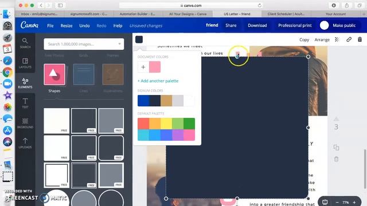Pick dark green from the default palette
The image size is (367, 206).
tap(189, 124)
